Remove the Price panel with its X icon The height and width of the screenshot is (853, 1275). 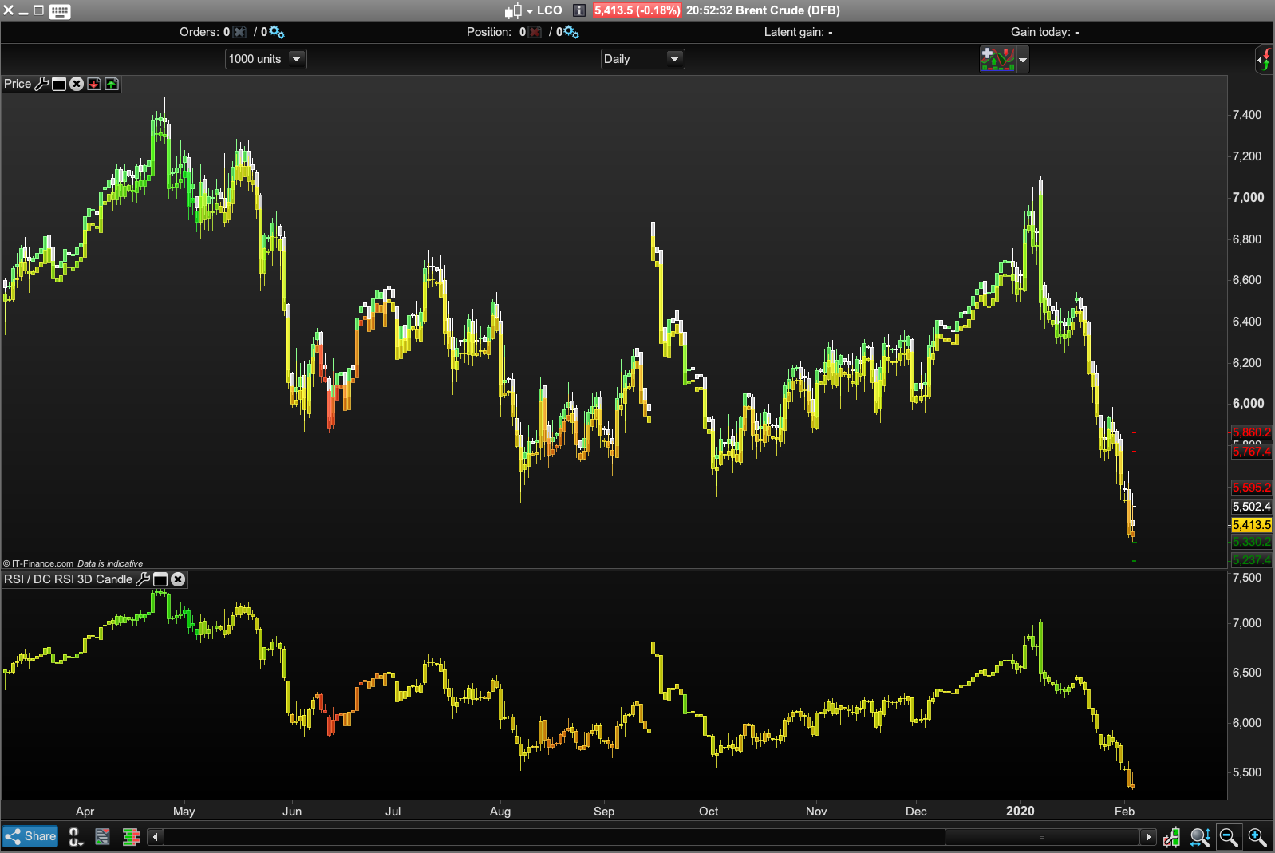click(x=77, y=84)
